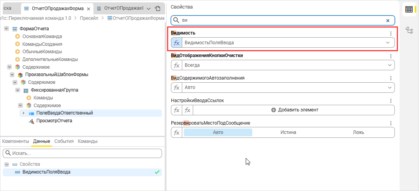
Task: Switch to the Компоненты tab
Action: coord(16,141)
